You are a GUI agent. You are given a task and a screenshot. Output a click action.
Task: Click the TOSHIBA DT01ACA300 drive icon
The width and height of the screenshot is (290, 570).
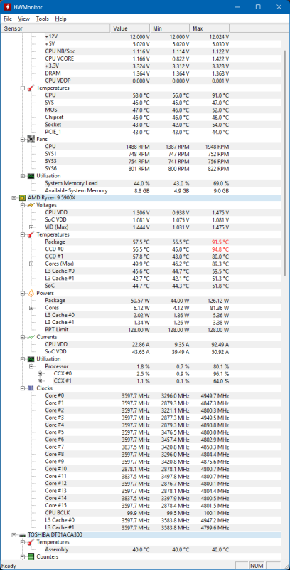click(23, 535)
